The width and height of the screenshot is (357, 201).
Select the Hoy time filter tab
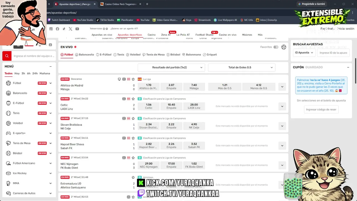[x=17, y=73]
